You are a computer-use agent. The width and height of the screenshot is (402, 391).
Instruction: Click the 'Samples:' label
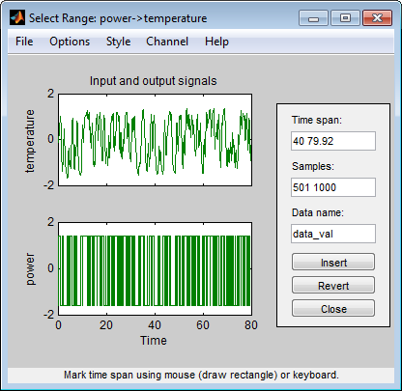313,166
